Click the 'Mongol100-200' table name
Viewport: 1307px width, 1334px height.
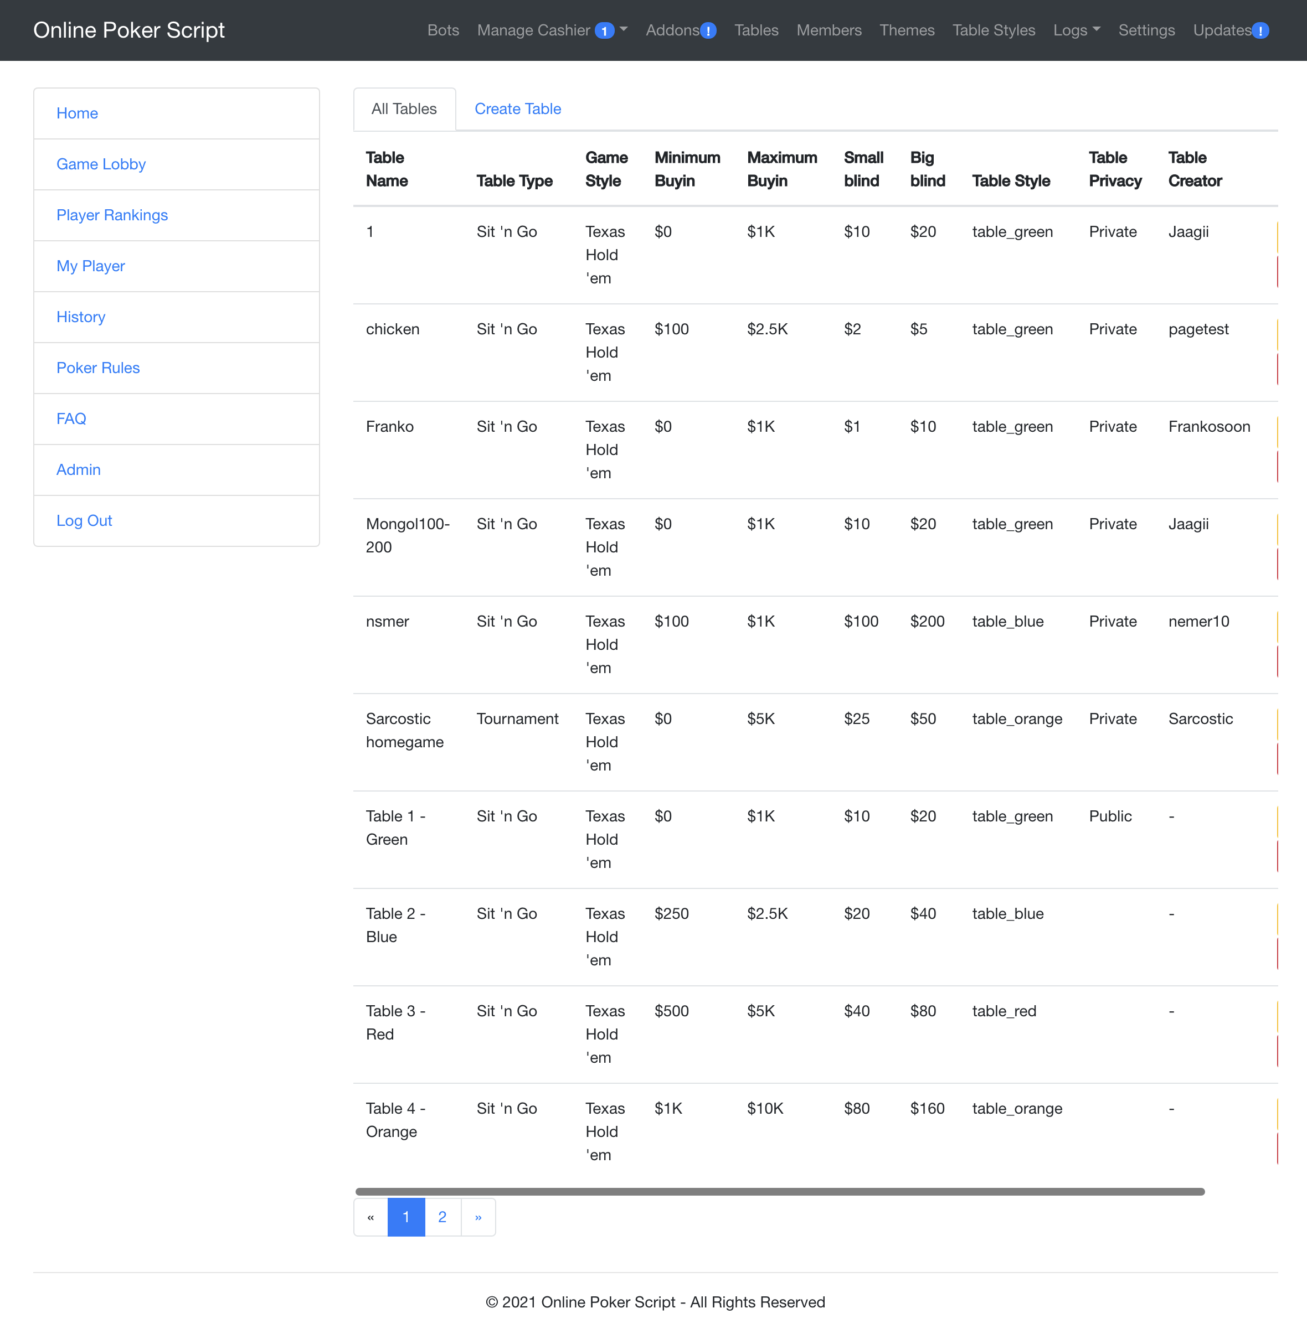click(x=408, y=535)
